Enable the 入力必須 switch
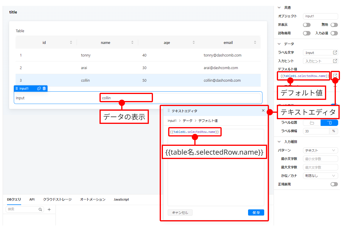Screen dimensions: 342x229 point(334,33)
